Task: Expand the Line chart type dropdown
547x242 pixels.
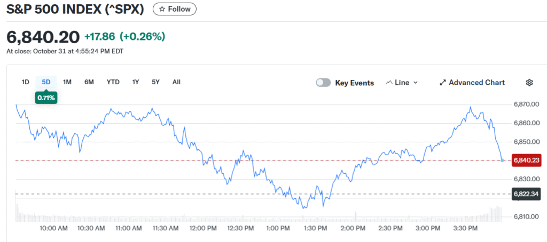Action: [402, 83]
